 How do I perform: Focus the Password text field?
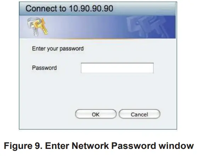pyautogui.click(x=117, y=68)
